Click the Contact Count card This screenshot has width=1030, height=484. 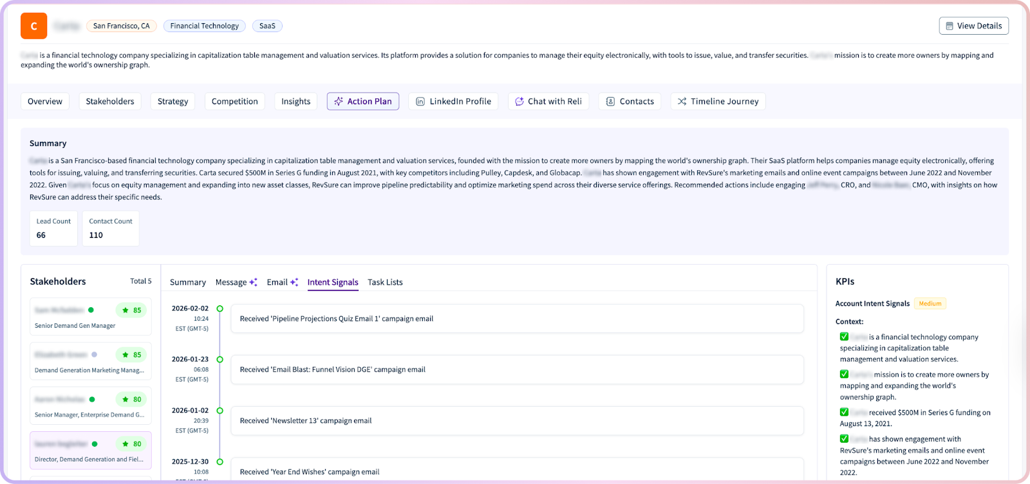[x=111, y=228]
